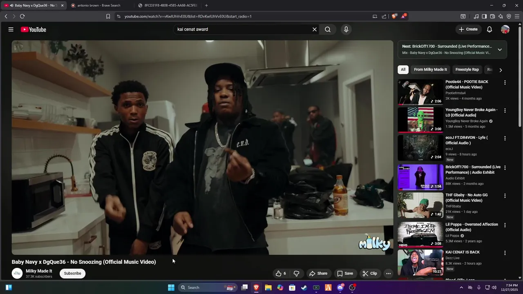Open the Create menu button
This screenshot has height=294, width=523.
(x=468, y=29)
